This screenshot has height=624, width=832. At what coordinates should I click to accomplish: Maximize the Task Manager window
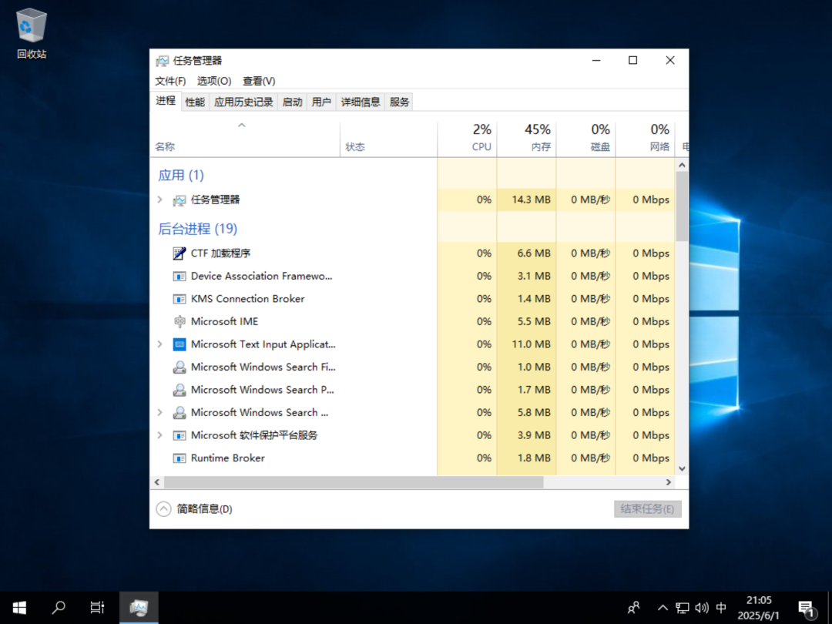[632, 61]
